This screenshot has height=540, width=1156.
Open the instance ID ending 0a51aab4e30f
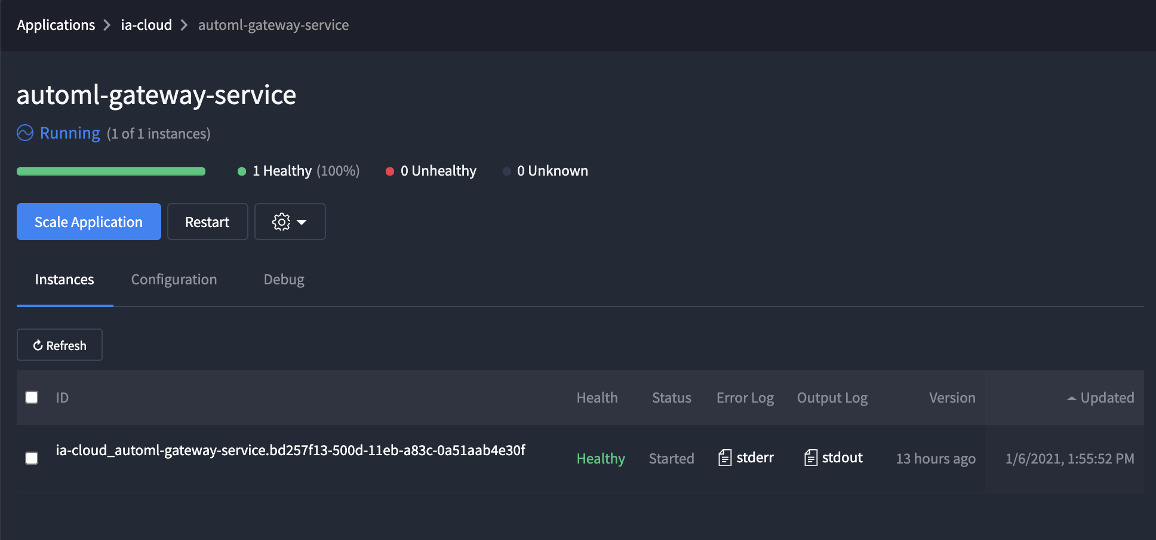tap(291, 450)
